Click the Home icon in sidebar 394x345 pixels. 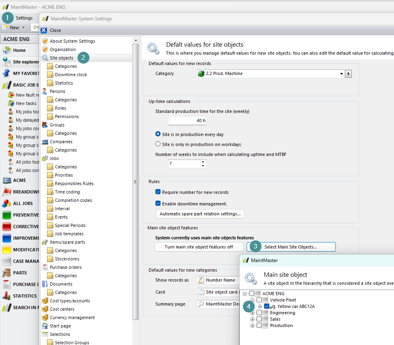(x=6, y=50)
